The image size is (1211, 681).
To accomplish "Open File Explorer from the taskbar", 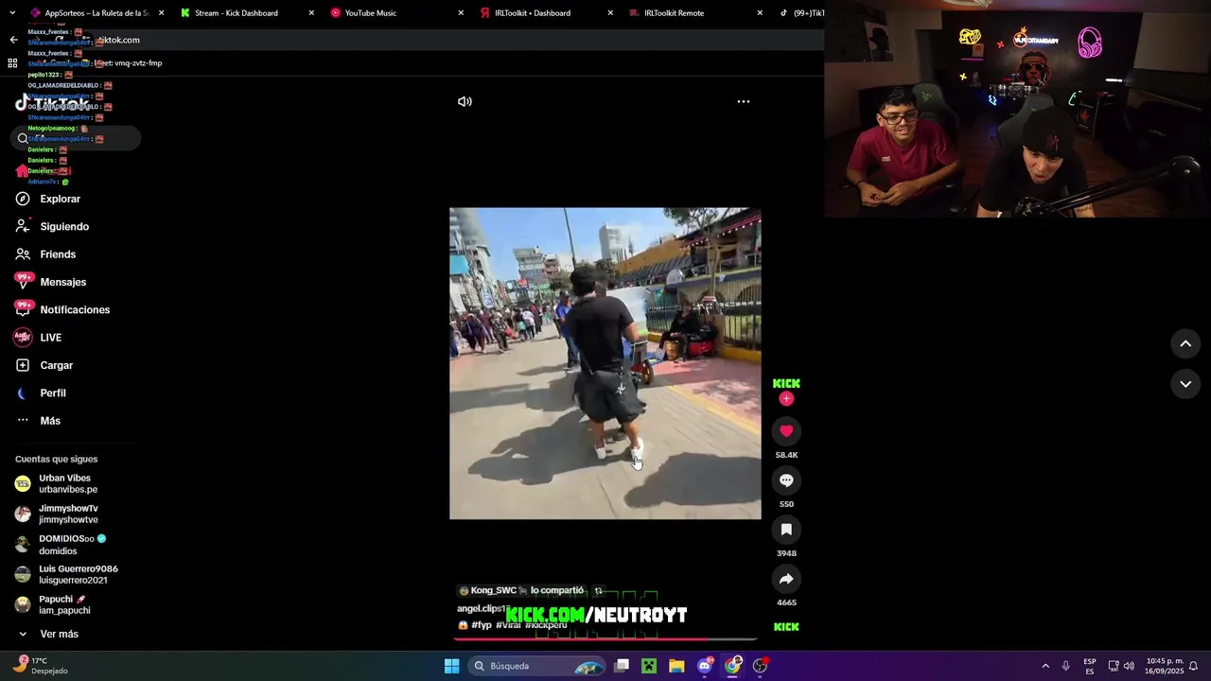I will coord(676,666).
